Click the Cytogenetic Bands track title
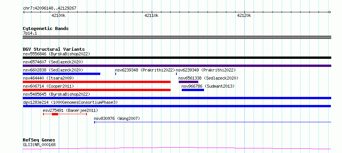Viewport: 342px width, 153px height. (46, 28)
